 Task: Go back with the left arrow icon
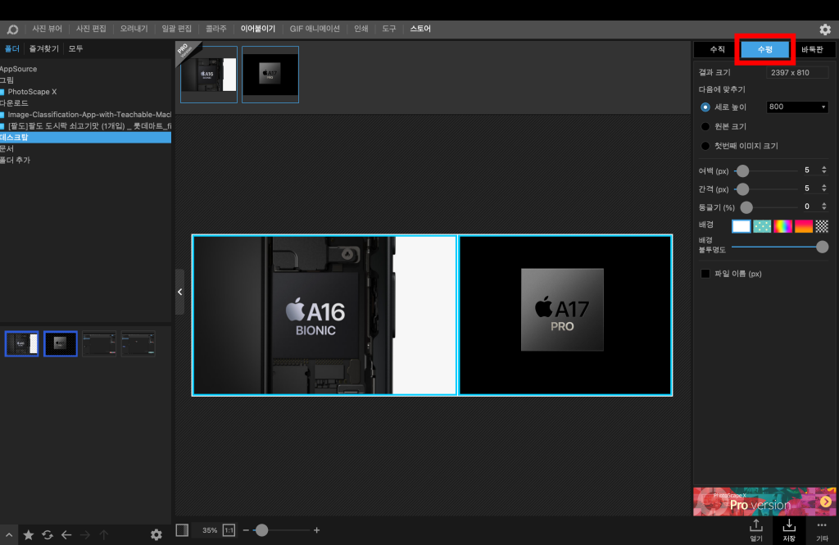click(66, 534)
